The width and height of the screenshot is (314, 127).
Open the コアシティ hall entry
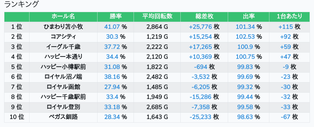[63, 37]
